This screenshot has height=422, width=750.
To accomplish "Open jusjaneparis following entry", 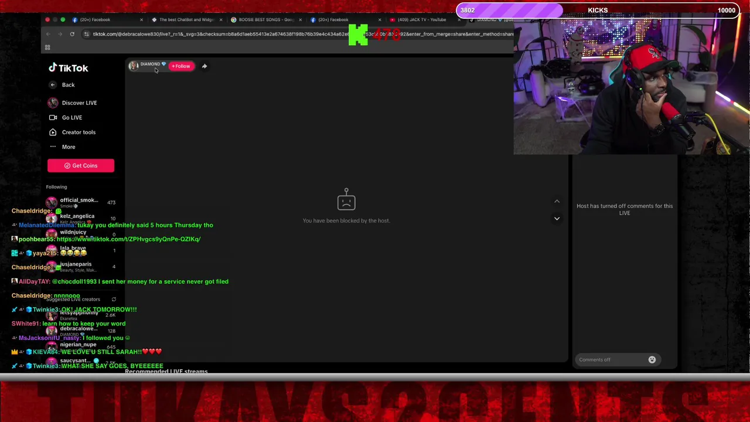I will pos(81,266).
